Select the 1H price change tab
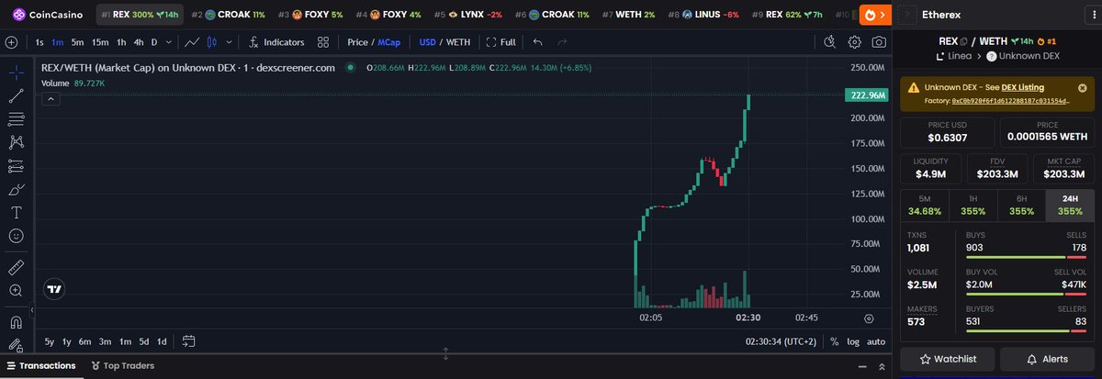 point(973,205)
